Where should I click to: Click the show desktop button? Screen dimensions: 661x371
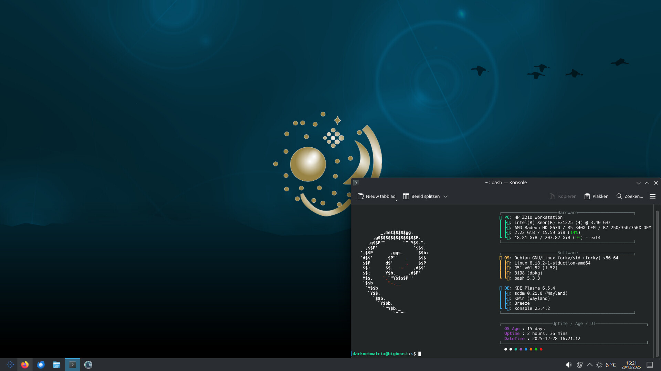click(650, 365)
